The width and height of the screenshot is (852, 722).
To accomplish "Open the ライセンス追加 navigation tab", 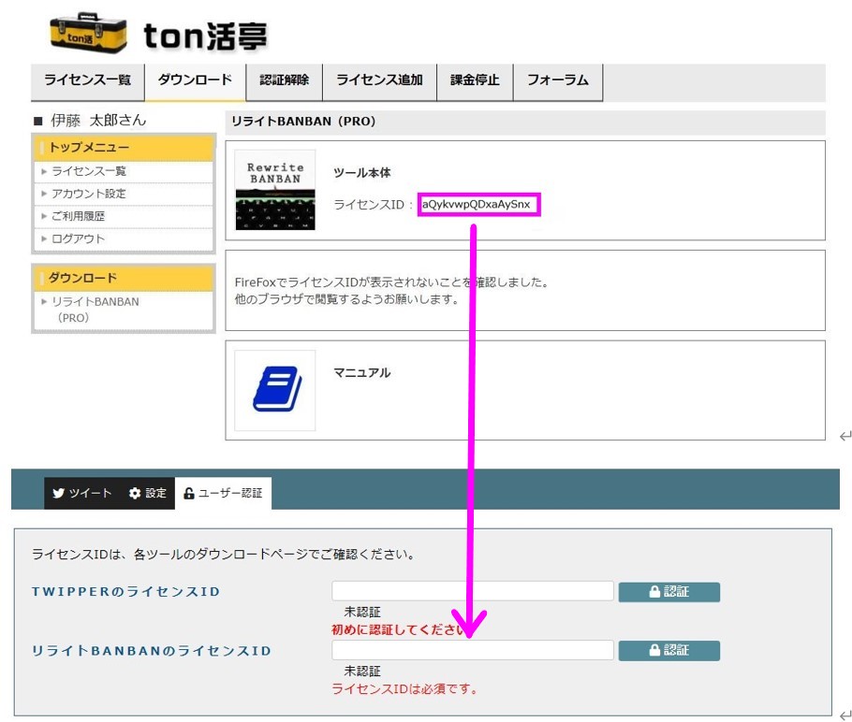I will point(379,80).
